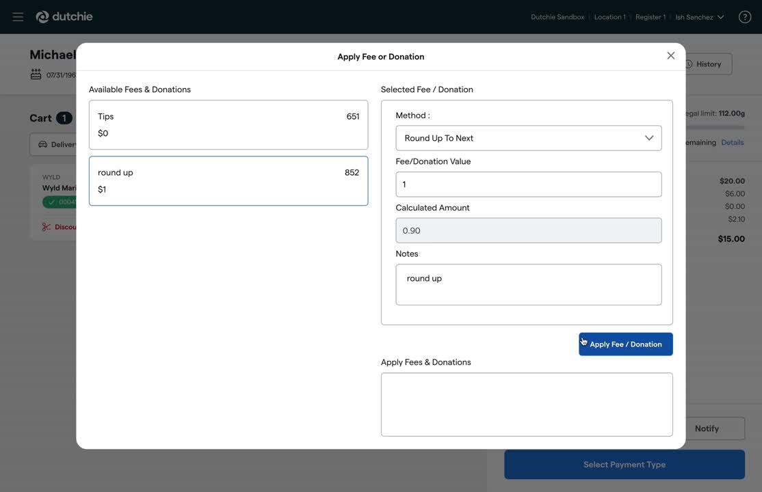The height and width of the screenshot is (492, 762).
Task: Close the Apply Fee or Donation dialog
Action: pyautogui.click(x=670, y=56)
